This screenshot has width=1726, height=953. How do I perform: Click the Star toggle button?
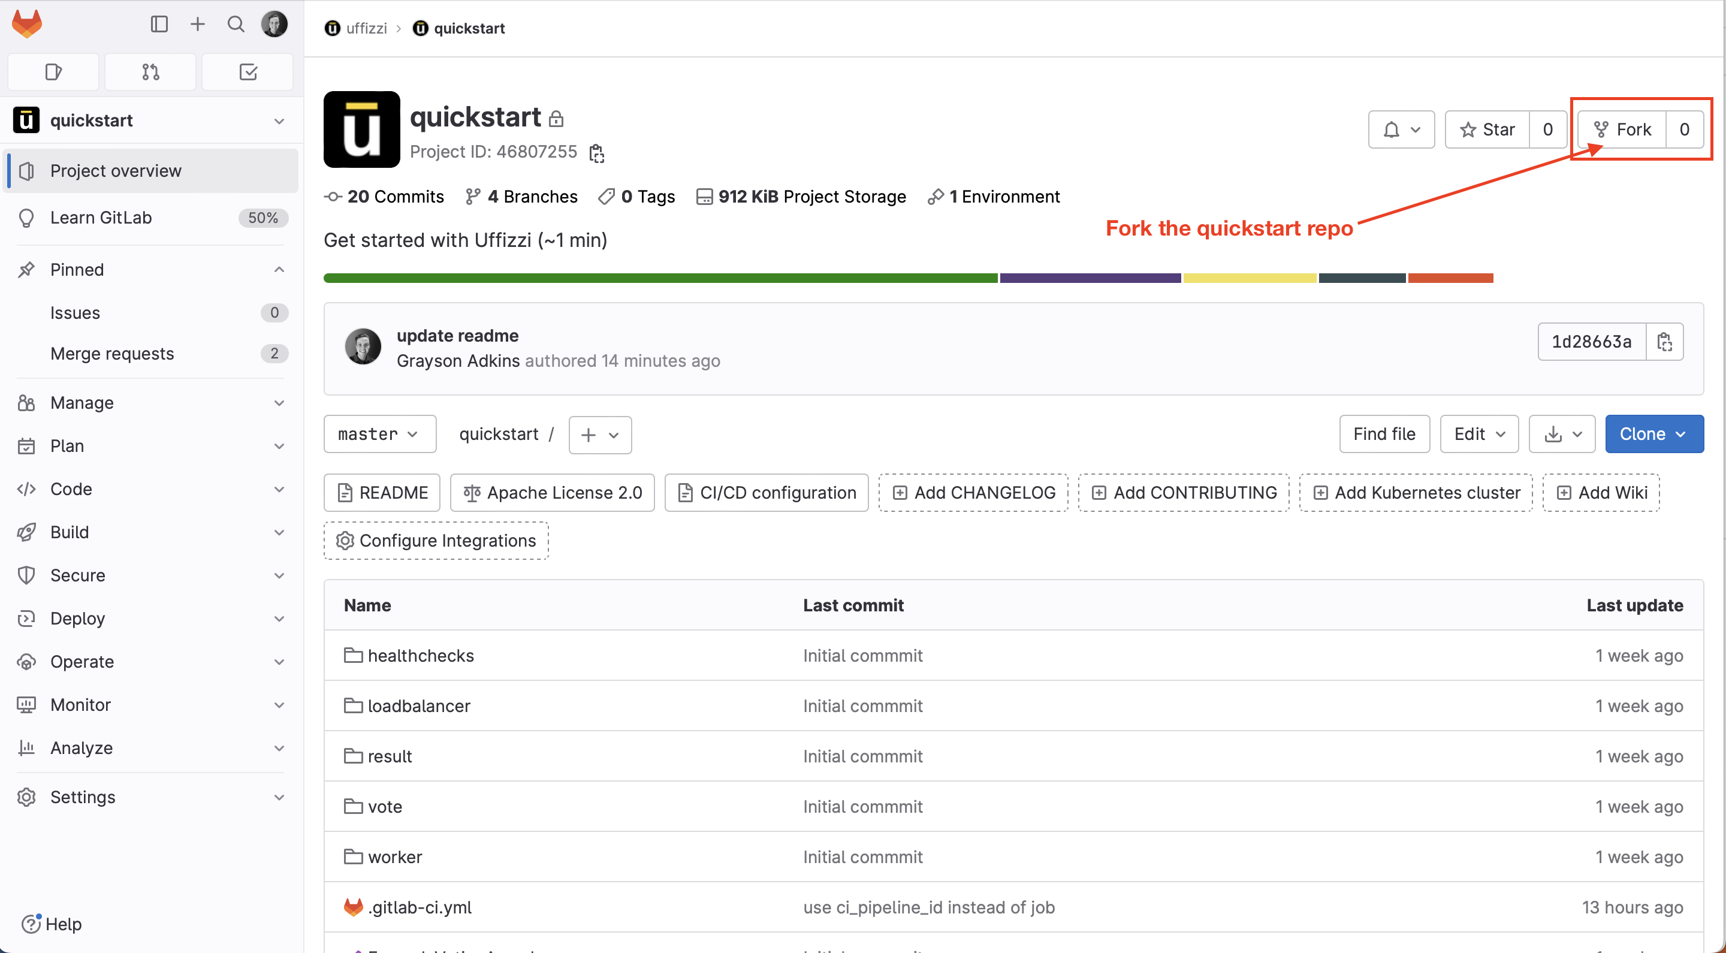click(x=1487, y=129)
